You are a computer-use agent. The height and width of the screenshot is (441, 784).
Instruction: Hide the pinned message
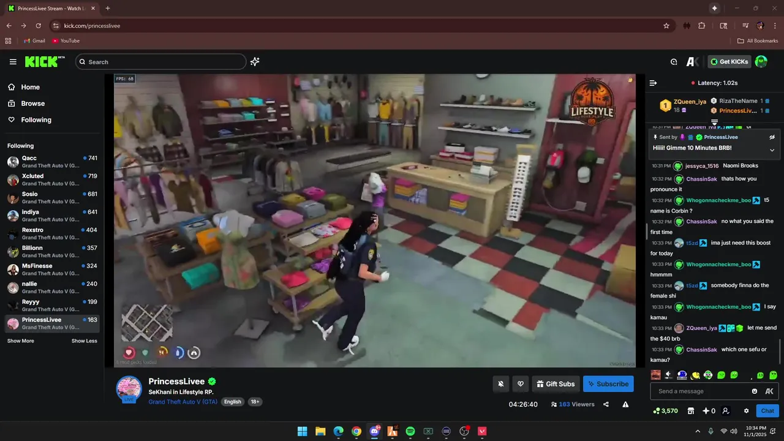[x=772, y=137]
